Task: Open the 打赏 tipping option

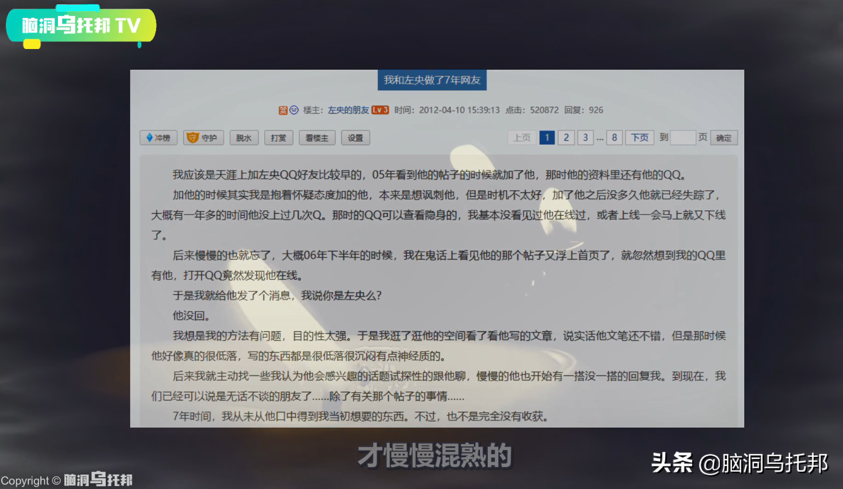Action: 278,138
